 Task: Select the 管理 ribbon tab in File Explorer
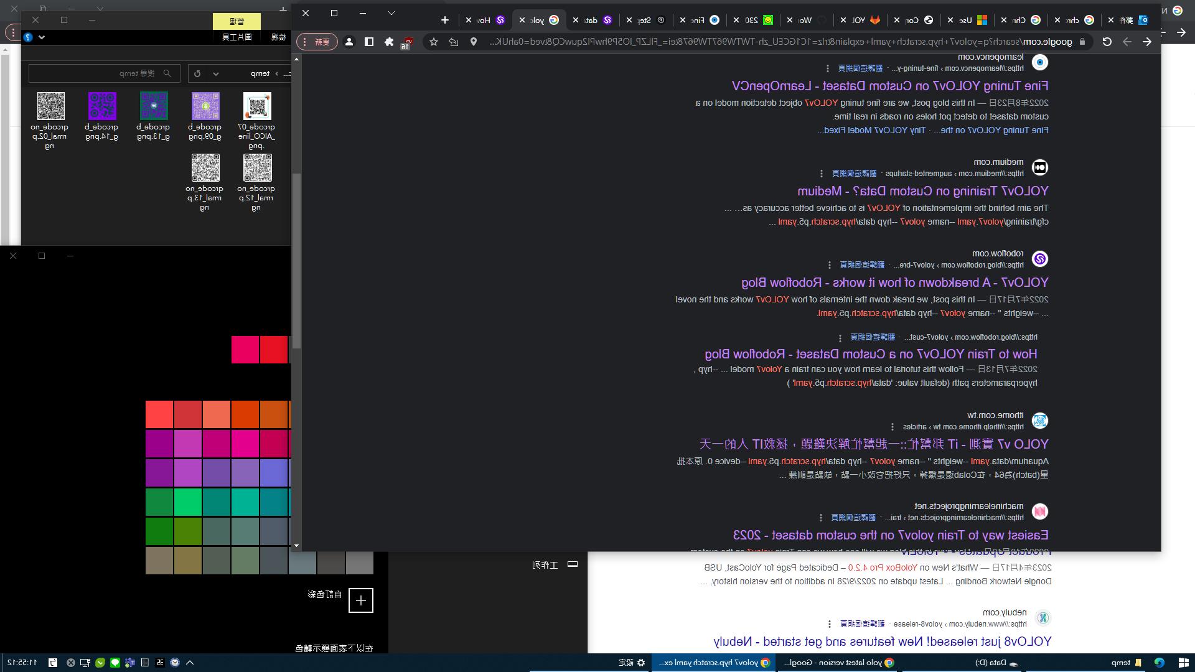237,21
